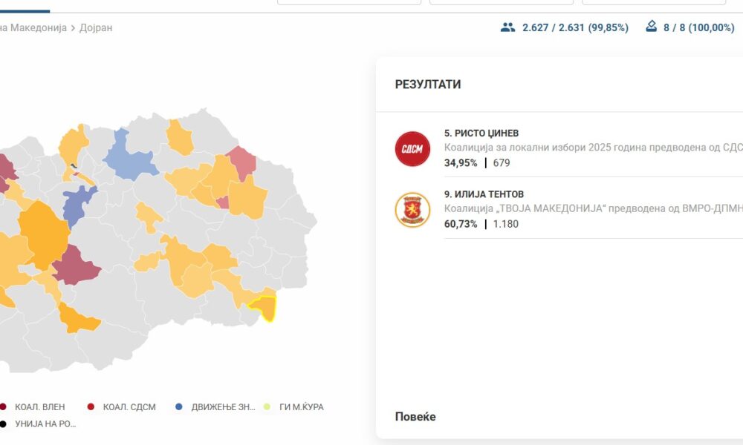
Task: Click the SDSM party logo
Action: (412, 148)
